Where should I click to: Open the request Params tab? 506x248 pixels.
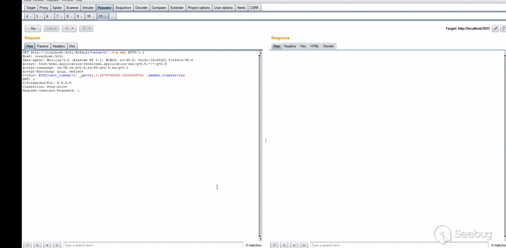pyautogui.click(x=42, y=46)
